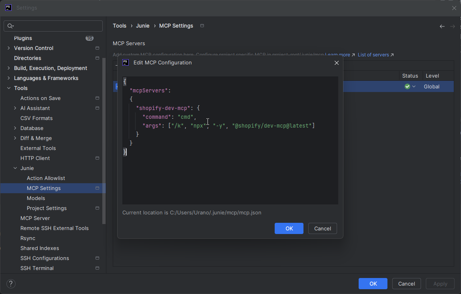Click the Junie breadcrumb
The width and height of the screenshot is (461, 294).
143,26
